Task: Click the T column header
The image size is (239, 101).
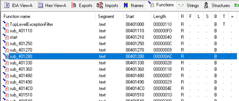Action: pyautogui.click(x=224, y=16)
